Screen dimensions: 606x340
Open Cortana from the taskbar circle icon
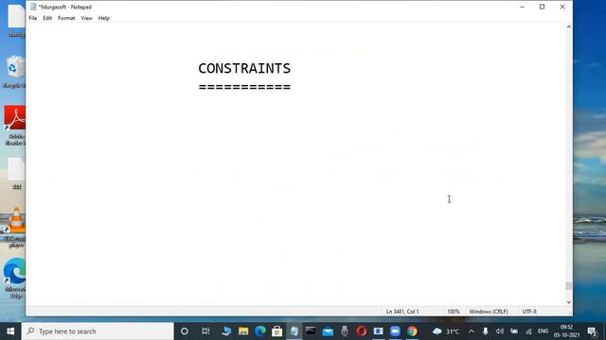tap(185, 331)
